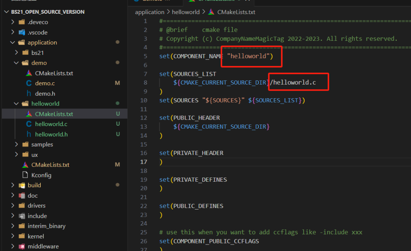Collapse the demo folder chevron

click(x=16, y=63)
